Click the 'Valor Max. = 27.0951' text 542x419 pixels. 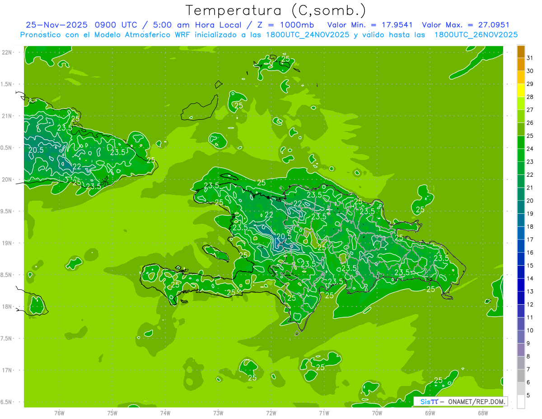tap(465, 25)
